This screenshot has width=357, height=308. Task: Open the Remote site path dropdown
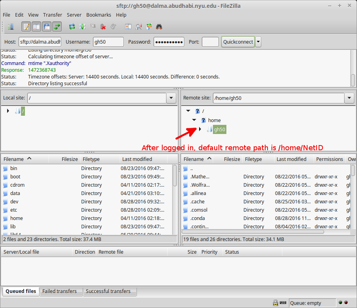click(349, 98)
